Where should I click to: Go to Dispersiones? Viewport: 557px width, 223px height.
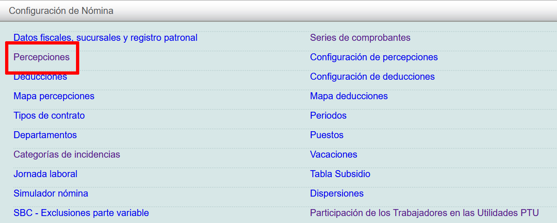(336, 193)
